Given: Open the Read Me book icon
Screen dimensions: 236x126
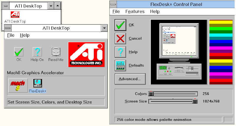Looking at the screenshot, I should 56,52.
